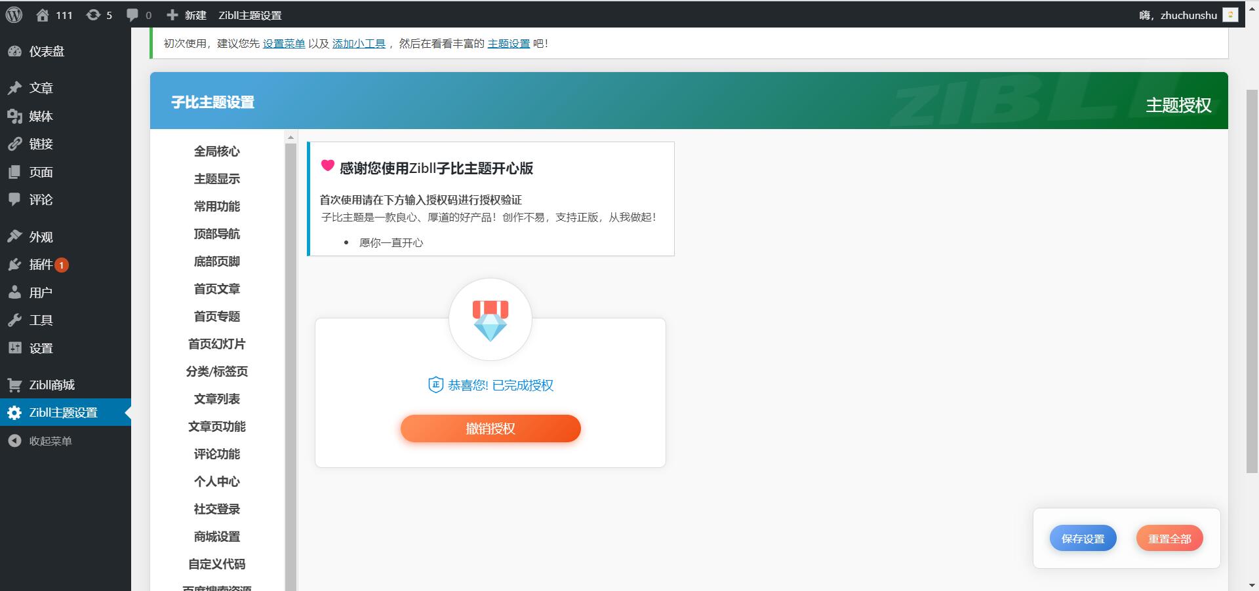1259x591 pixels.
Task: Open 顶部导航 settings tab
Action: (x=217, y=234)
